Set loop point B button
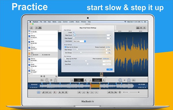173x110 pixels. (x=66, y=92)
